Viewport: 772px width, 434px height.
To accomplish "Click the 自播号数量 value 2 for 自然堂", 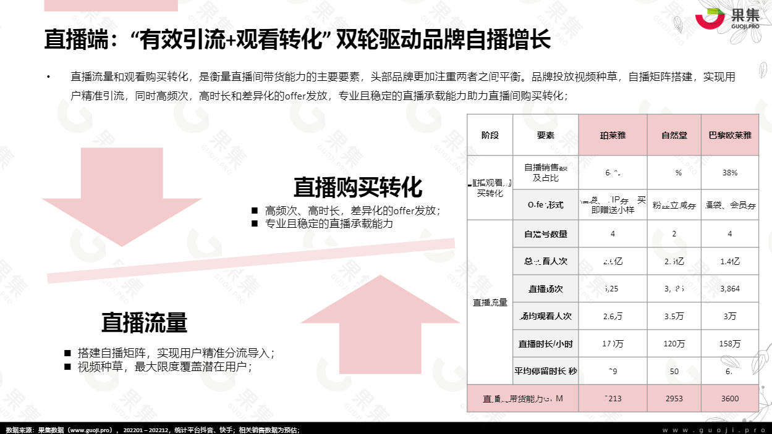I will (x=674, y=234).
